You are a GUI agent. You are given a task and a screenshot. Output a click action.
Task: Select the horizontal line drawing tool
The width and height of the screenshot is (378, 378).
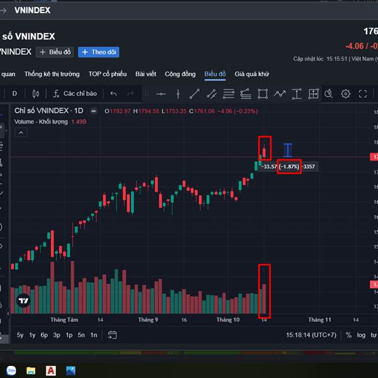pos(161,94)
